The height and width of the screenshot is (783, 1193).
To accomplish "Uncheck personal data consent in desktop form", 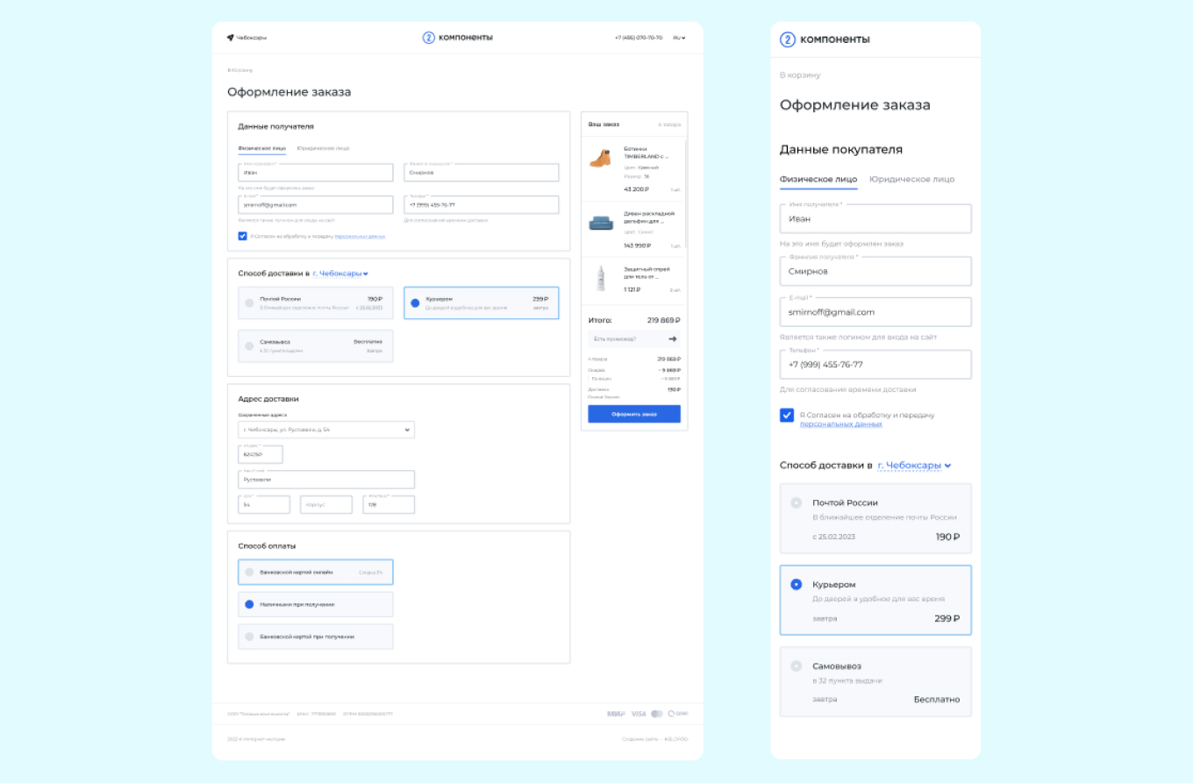I will 242,236.
